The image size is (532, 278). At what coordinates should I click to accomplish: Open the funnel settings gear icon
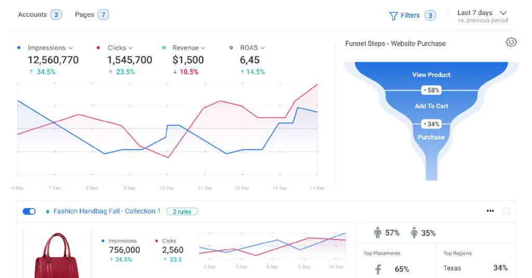(511, 43)
